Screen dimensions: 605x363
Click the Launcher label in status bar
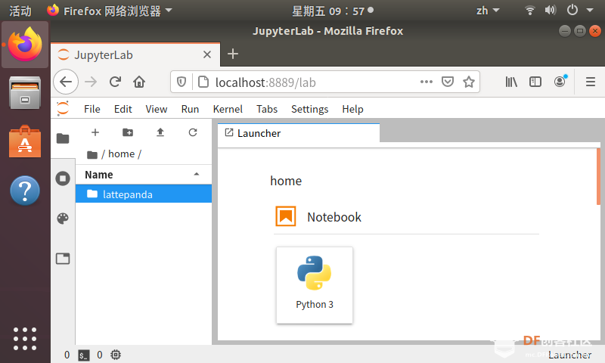tap(570, 355)
